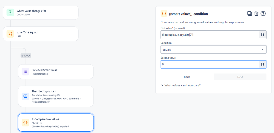Select the BRANCH label in the rule flow

point(26,55)
